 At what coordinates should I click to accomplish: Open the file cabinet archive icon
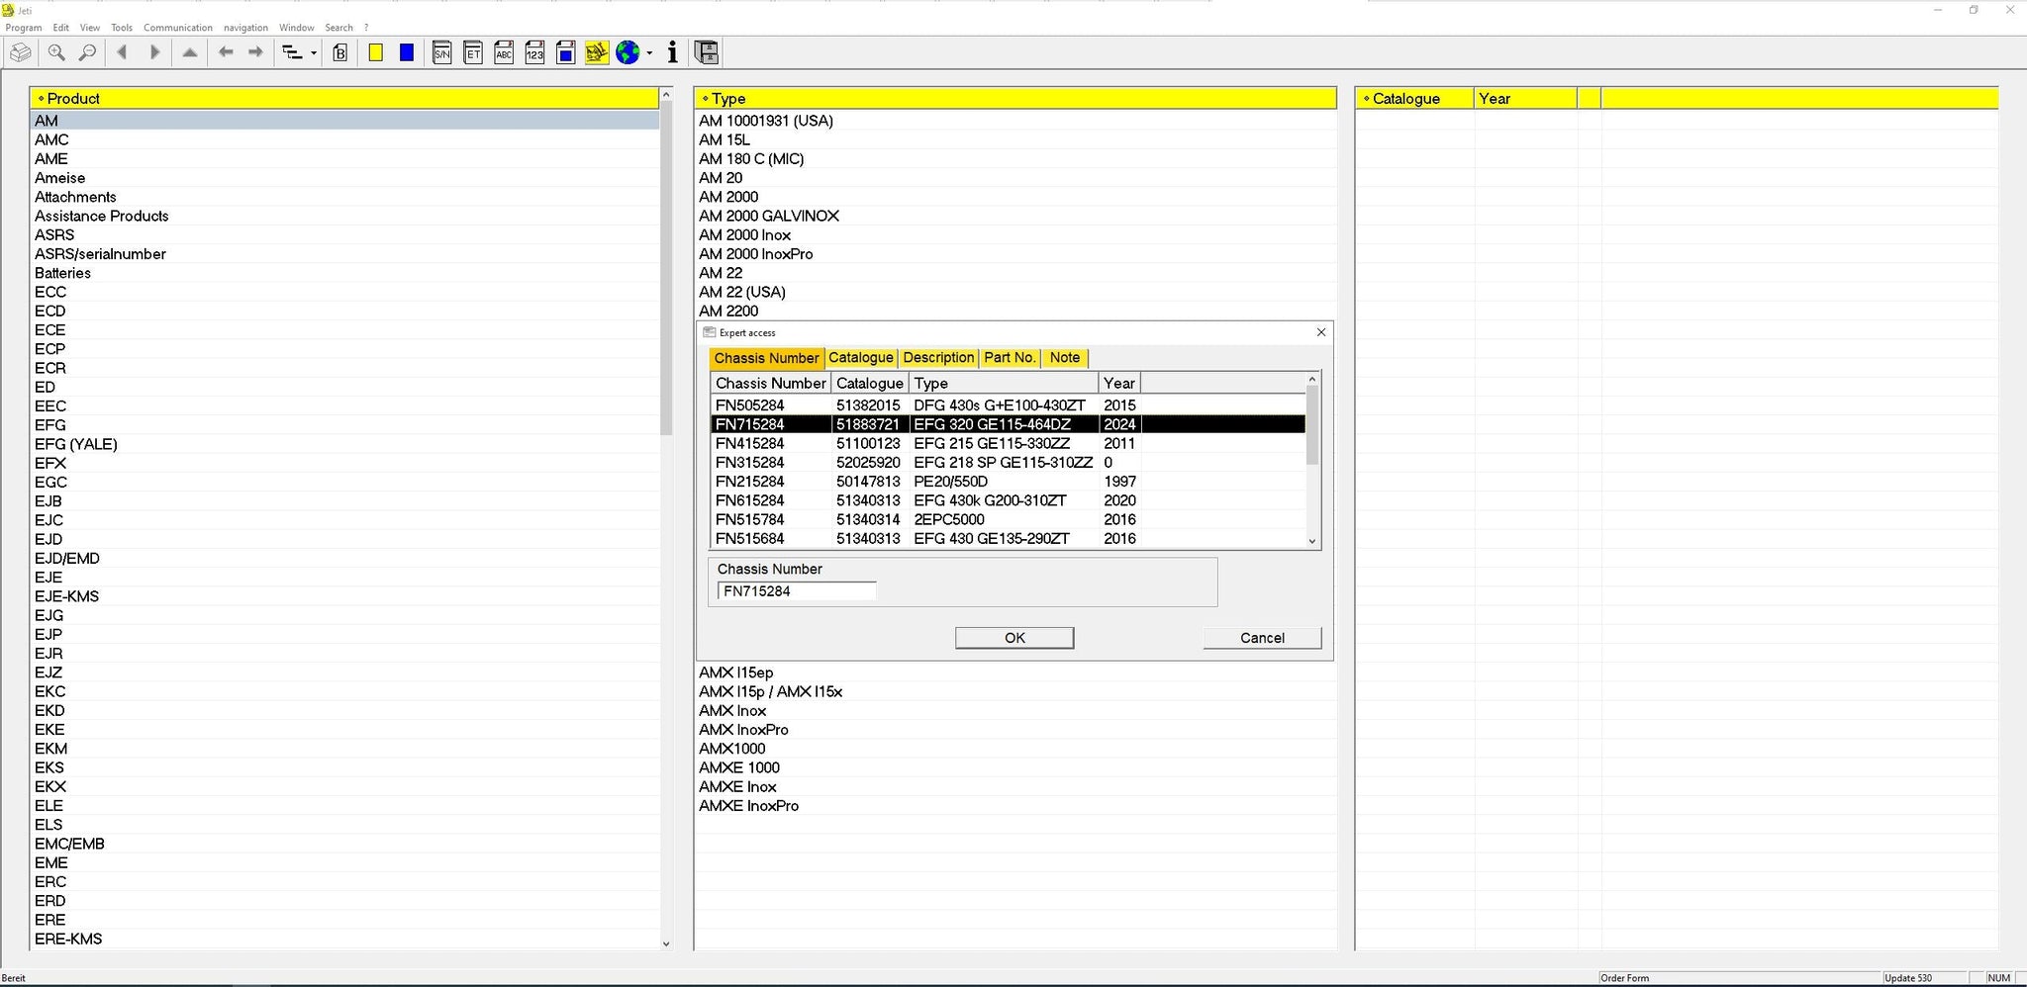point(706,53)
